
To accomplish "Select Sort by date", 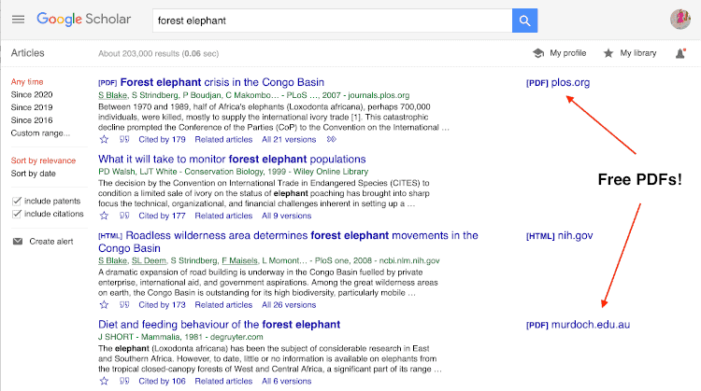I will point(33,174).
